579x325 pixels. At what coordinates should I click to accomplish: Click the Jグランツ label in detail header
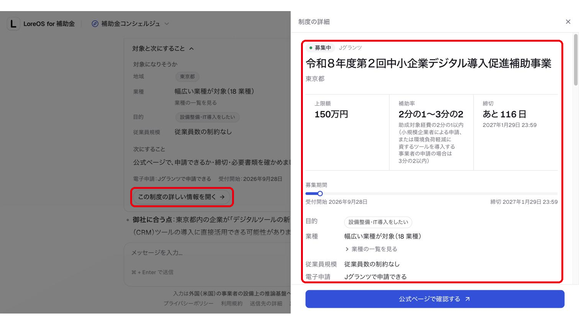pyautogui.click(x=350, y=48)
